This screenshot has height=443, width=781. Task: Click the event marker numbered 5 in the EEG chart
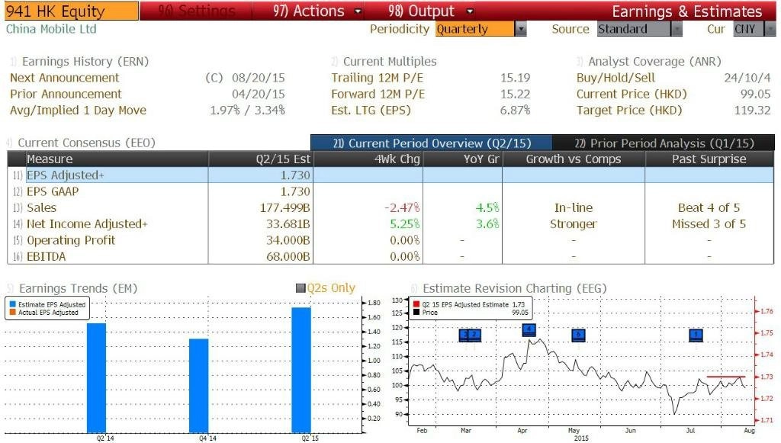coord(578,335)
